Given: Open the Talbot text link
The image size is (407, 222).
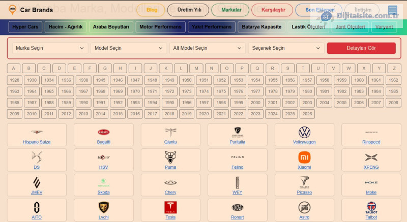Looking at the screenshot, I should point(371,217).
